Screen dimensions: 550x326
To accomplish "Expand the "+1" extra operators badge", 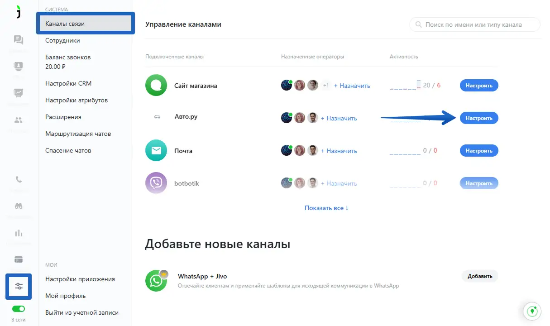I will tap(326, 85).
